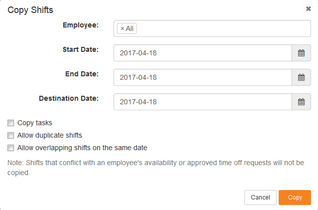Click the Employee field label
318x210 pixels.
[x=81, y=25]
